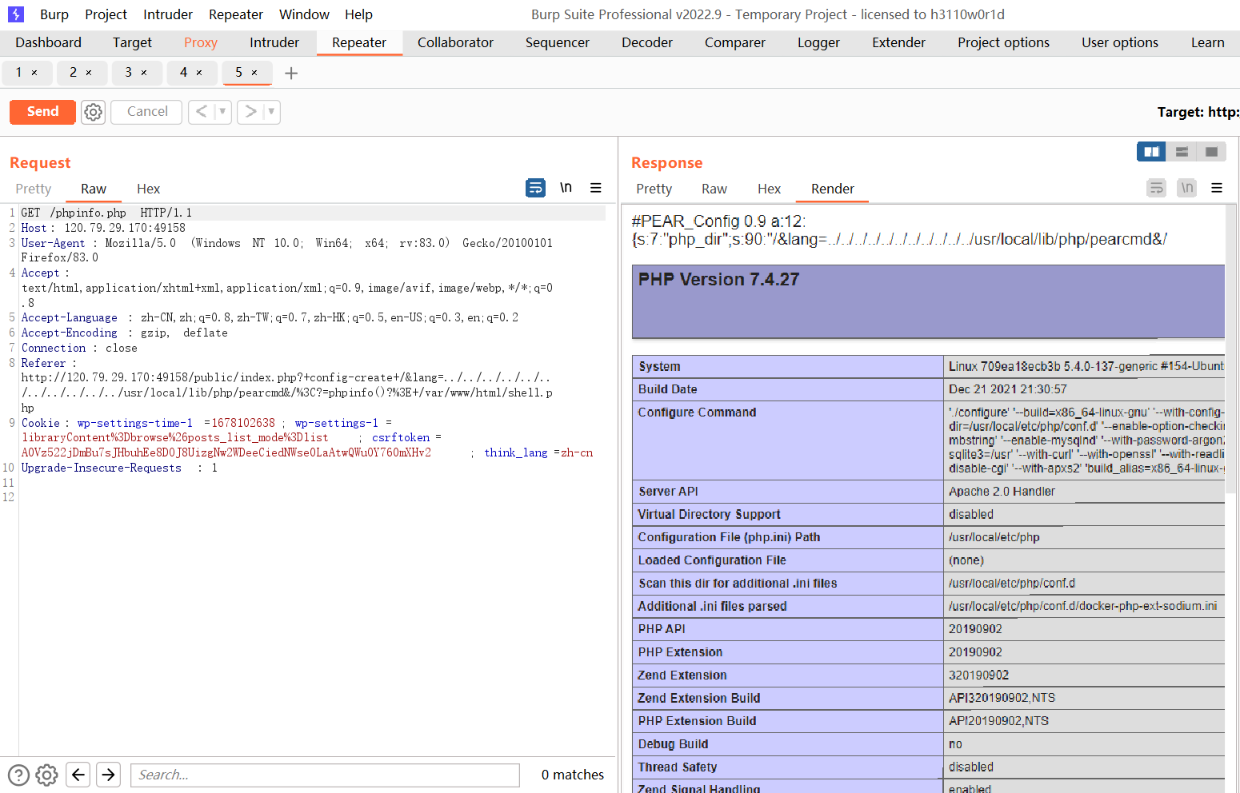Select top-bottom layout view
Viewport: 1240px width, 793px height.
[1182, 152]
